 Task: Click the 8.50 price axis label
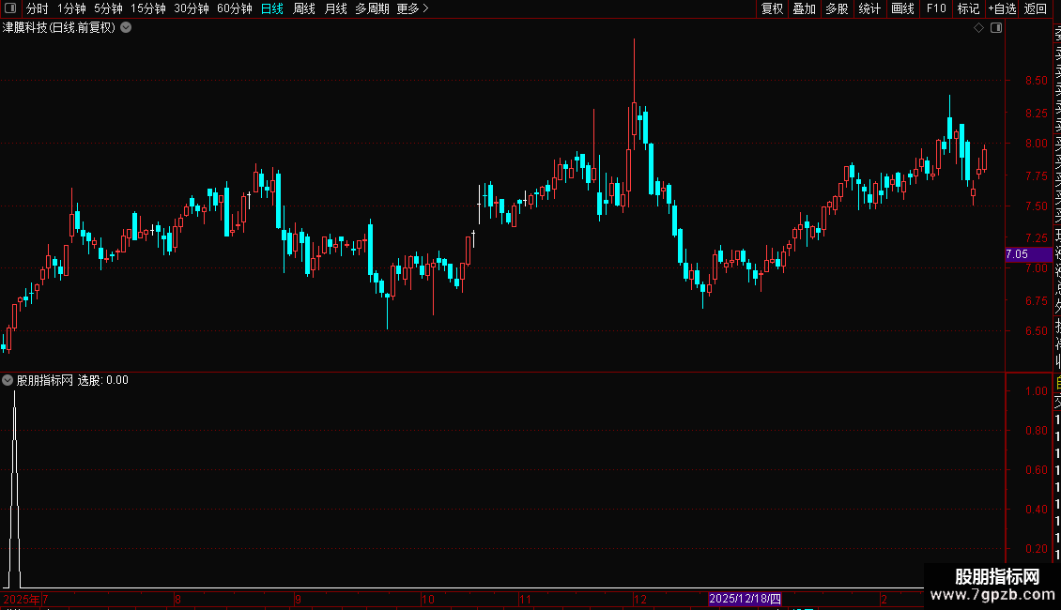tap(1036, 81)
